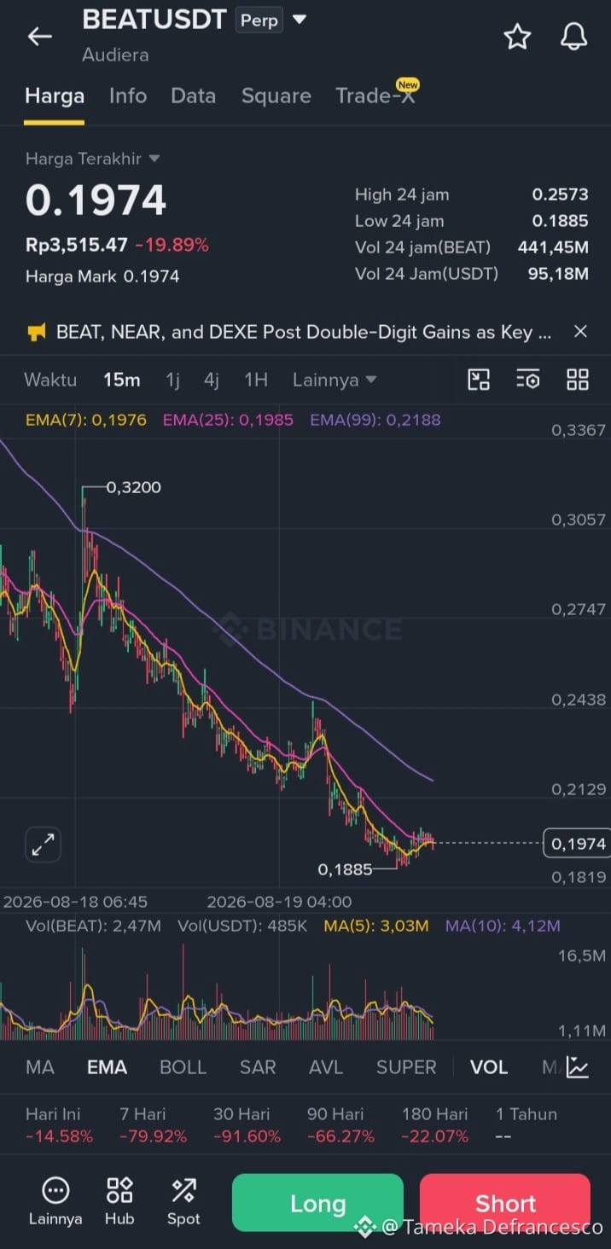
Task: Switch to Spot trading icon
Action: coord(183,1201)
